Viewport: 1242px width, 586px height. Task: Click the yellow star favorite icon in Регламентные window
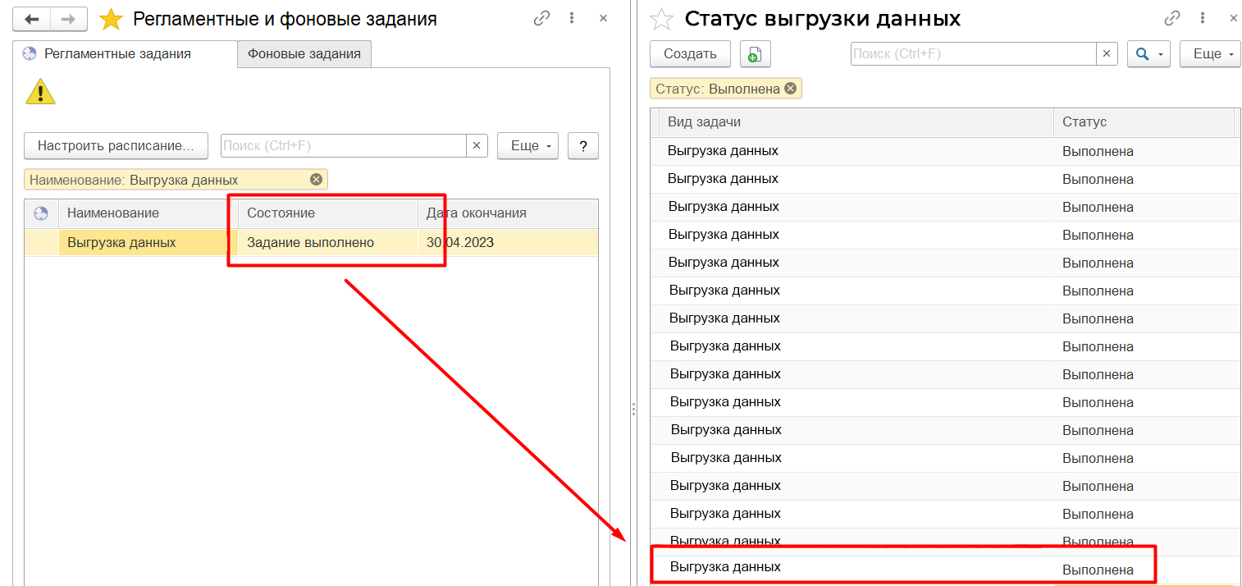click(111, 18)
